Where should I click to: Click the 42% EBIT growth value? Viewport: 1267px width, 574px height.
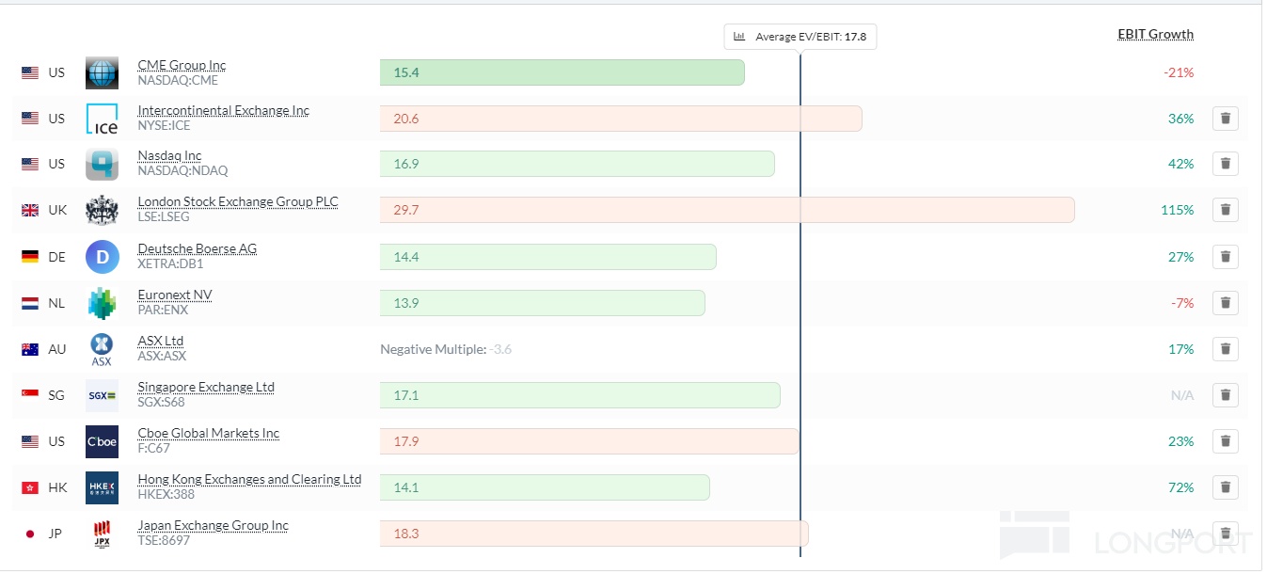tap(1180, 164)
